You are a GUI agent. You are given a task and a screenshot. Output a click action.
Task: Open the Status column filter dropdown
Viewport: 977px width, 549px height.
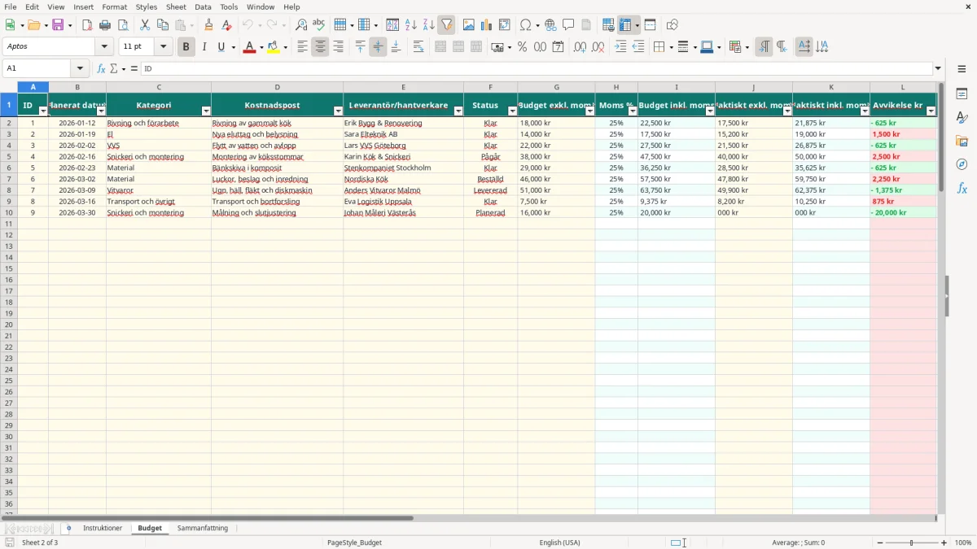tap(512, 111)
